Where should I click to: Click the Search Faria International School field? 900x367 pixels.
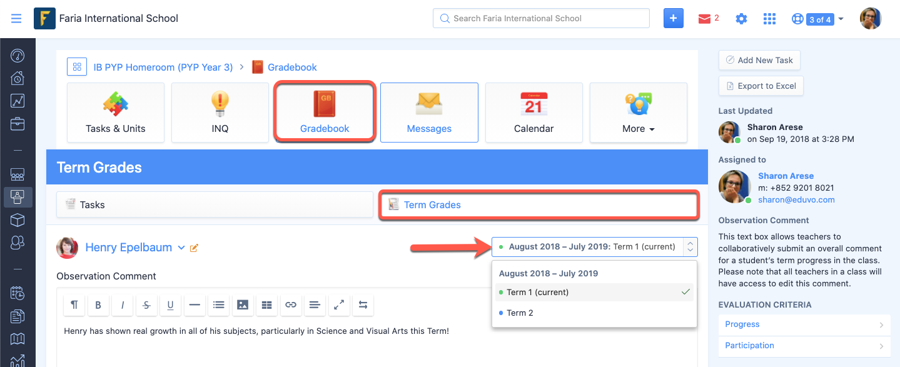[x=541, y=18]
